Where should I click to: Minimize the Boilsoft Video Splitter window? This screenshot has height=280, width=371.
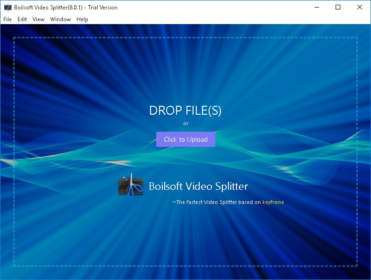pyautogui.click(x=317, y=8)
